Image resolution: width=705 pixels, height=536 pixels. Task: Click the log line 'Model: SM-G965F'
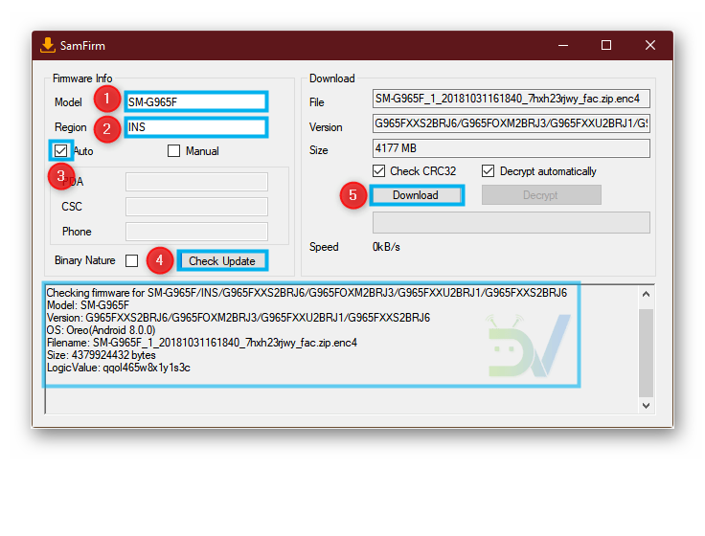click(88, 305)
